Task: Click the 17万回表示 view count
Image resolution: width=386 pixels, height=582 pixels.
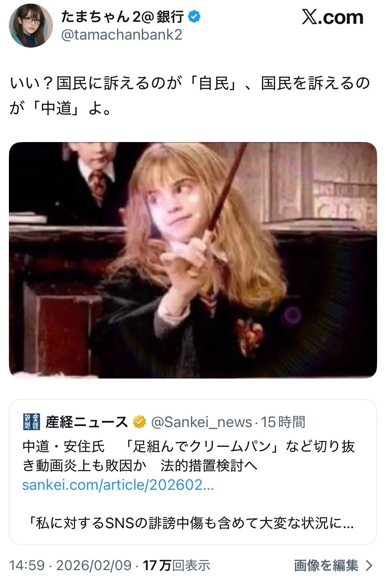Action: point(176,565)
